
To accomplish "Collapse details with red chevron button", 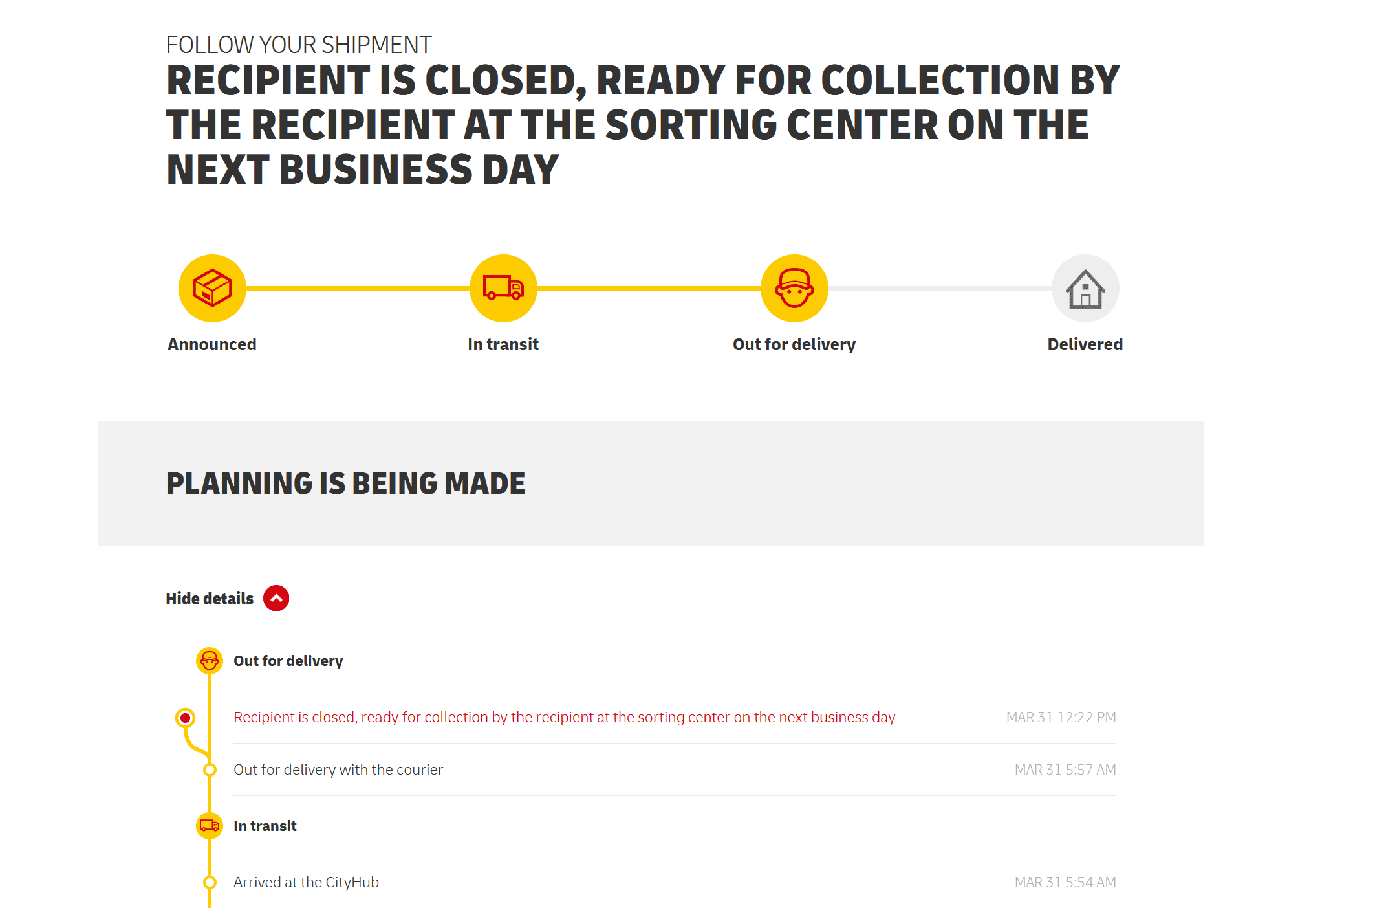I will (276, 599).
